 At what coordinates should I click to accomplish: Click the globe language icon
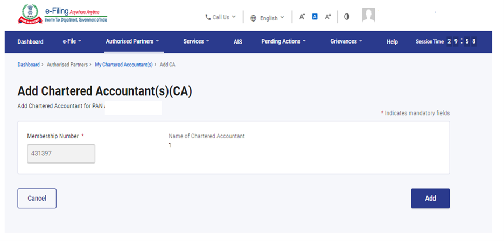click(254, 18)
